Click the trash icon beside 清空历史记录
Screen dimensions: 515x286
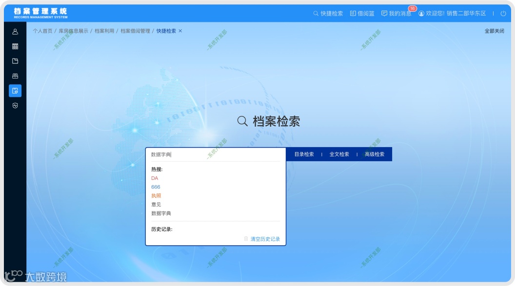pos(246,238)
